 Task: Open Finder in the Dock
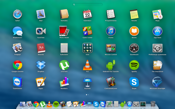23,104
